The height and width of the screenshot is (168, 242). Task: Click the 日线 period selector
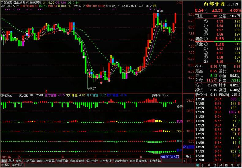tap(189, 157)
